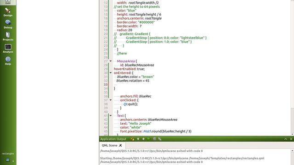Click the rectangles project label in sidebar

[8, 154]
